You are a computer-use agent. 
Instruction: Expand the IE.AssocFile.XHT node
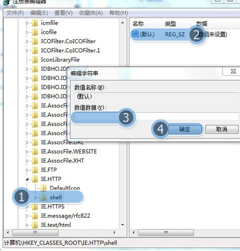pos(27,161)
